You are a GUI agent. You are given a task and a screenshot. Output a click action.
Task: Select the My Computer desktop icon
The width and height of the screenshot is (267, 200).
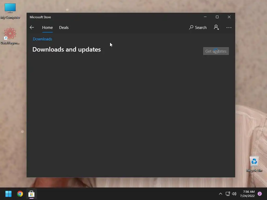10,11
